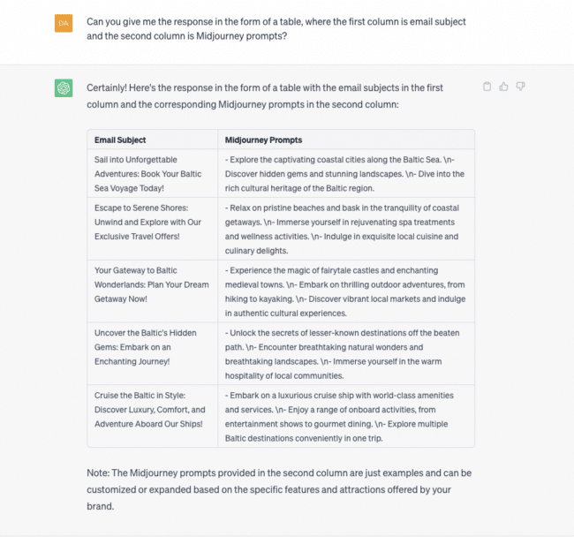Click the thumbs up icon

coord(503,87)
